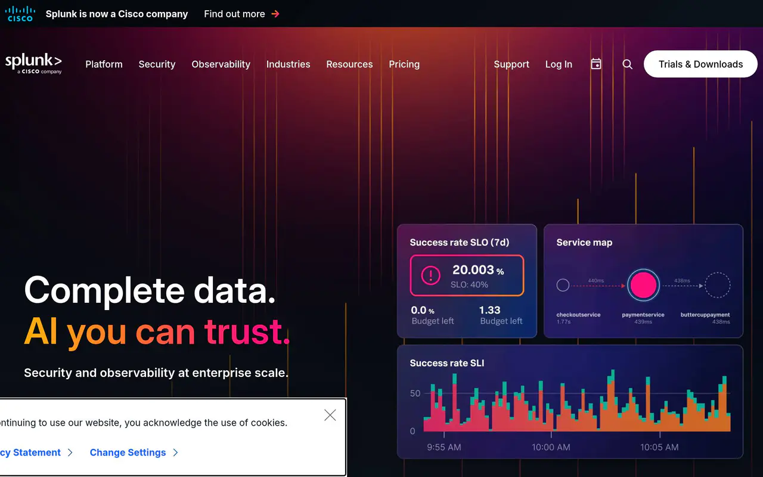Click the Service map title
763x477 pixels.
584,242
